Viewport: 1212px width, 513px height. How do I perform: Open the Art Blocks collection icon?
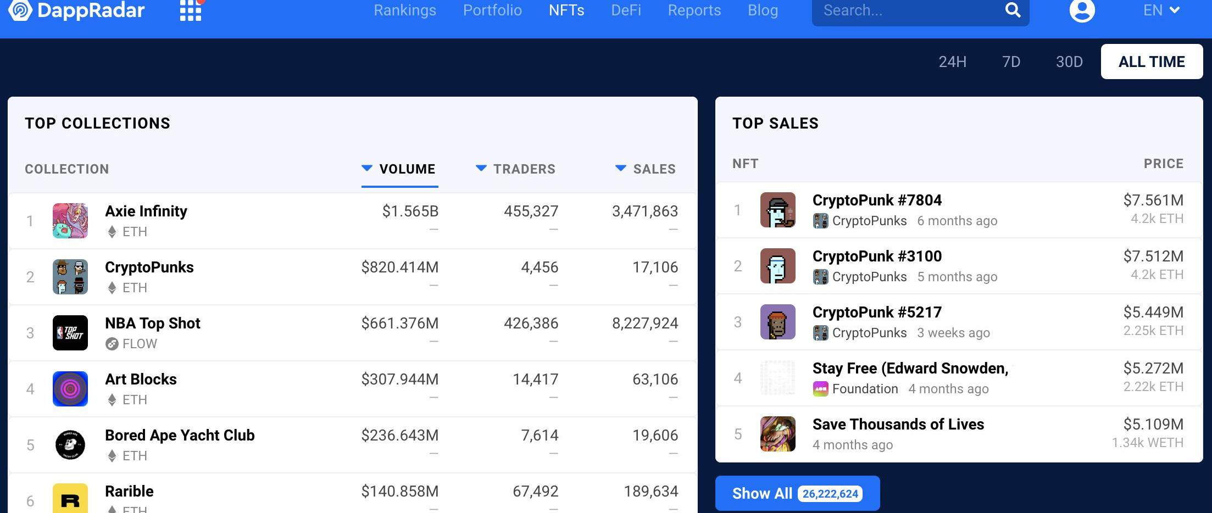coord(70,389)
